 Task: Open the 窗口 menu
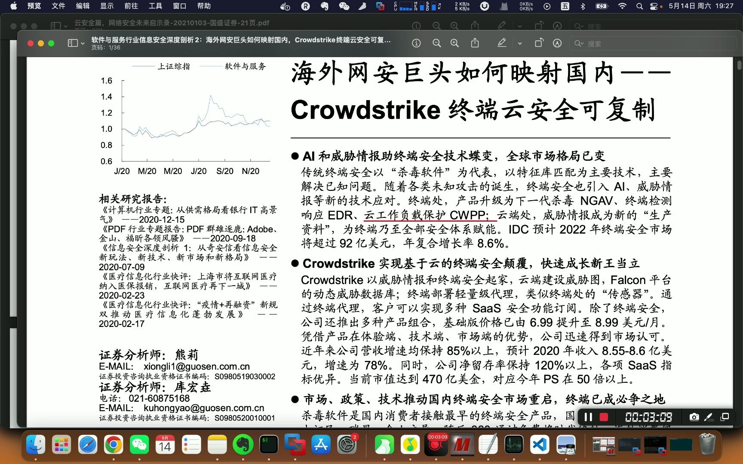pos(180,6)
